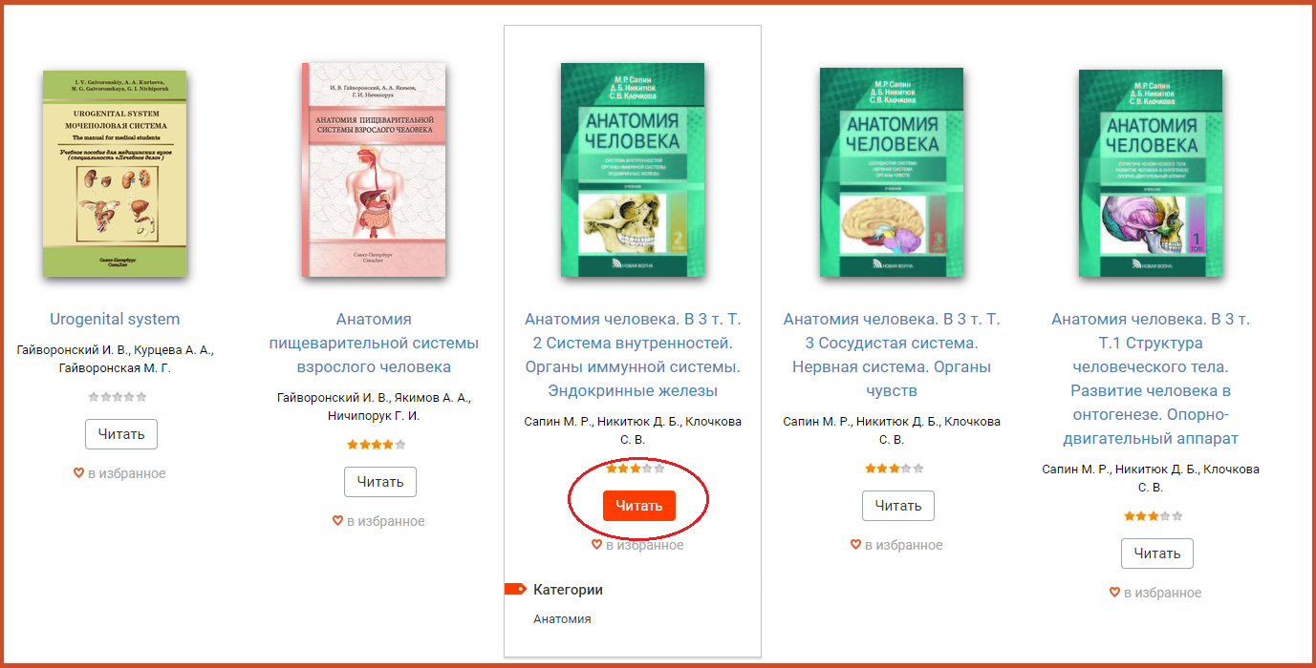The image size is (1316, 668).
Task: Open the Urogenital system title link
Action: pyautogui.click(x=115, y=319)
